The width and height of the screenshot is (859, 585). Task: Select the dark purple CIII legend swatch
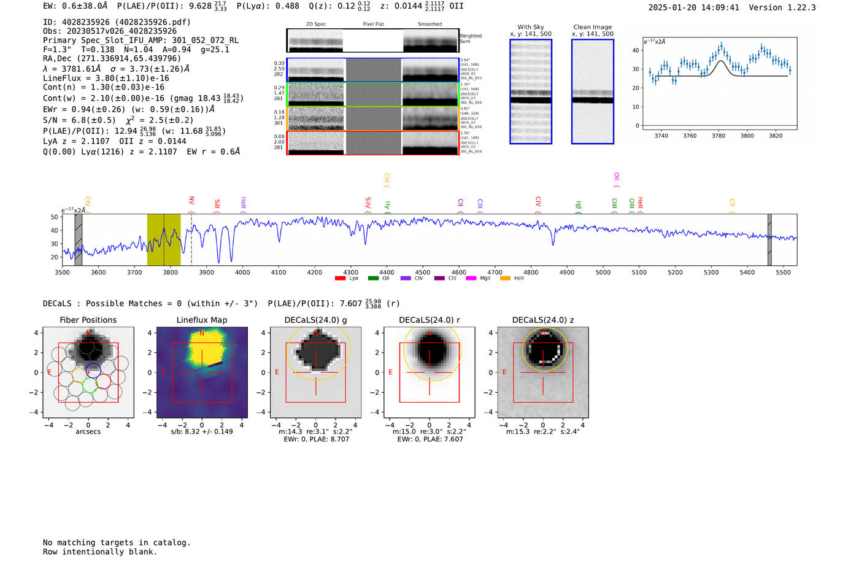tap(439, 279)
